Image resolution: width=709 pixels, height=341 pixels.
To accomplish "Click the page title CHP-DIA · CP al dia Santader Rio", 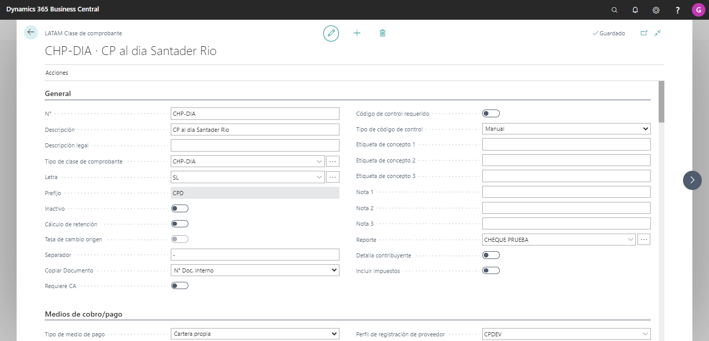I will [131, 51].
